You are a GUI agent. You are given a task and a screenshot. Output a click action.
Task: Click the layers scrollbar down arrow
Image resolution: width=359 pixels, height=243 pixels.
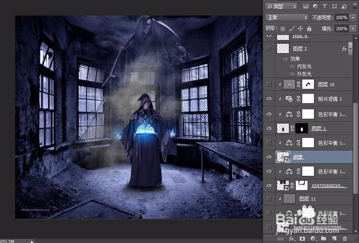click(x=356, y=231)
